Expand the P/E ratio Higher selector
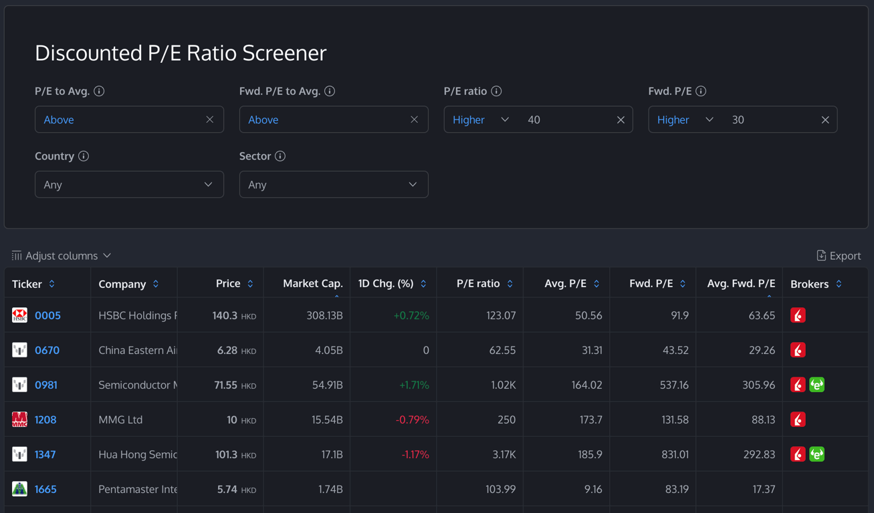874x513 pixels. point(481,120)
